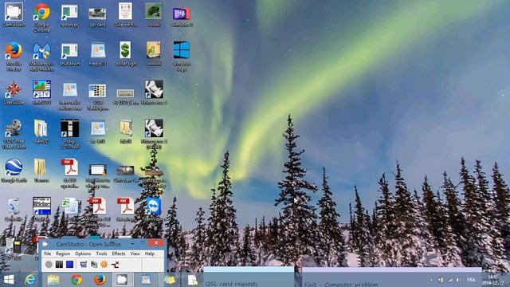
Task: Click the blue Stop button in CamStudio
Action: (69, 264)
